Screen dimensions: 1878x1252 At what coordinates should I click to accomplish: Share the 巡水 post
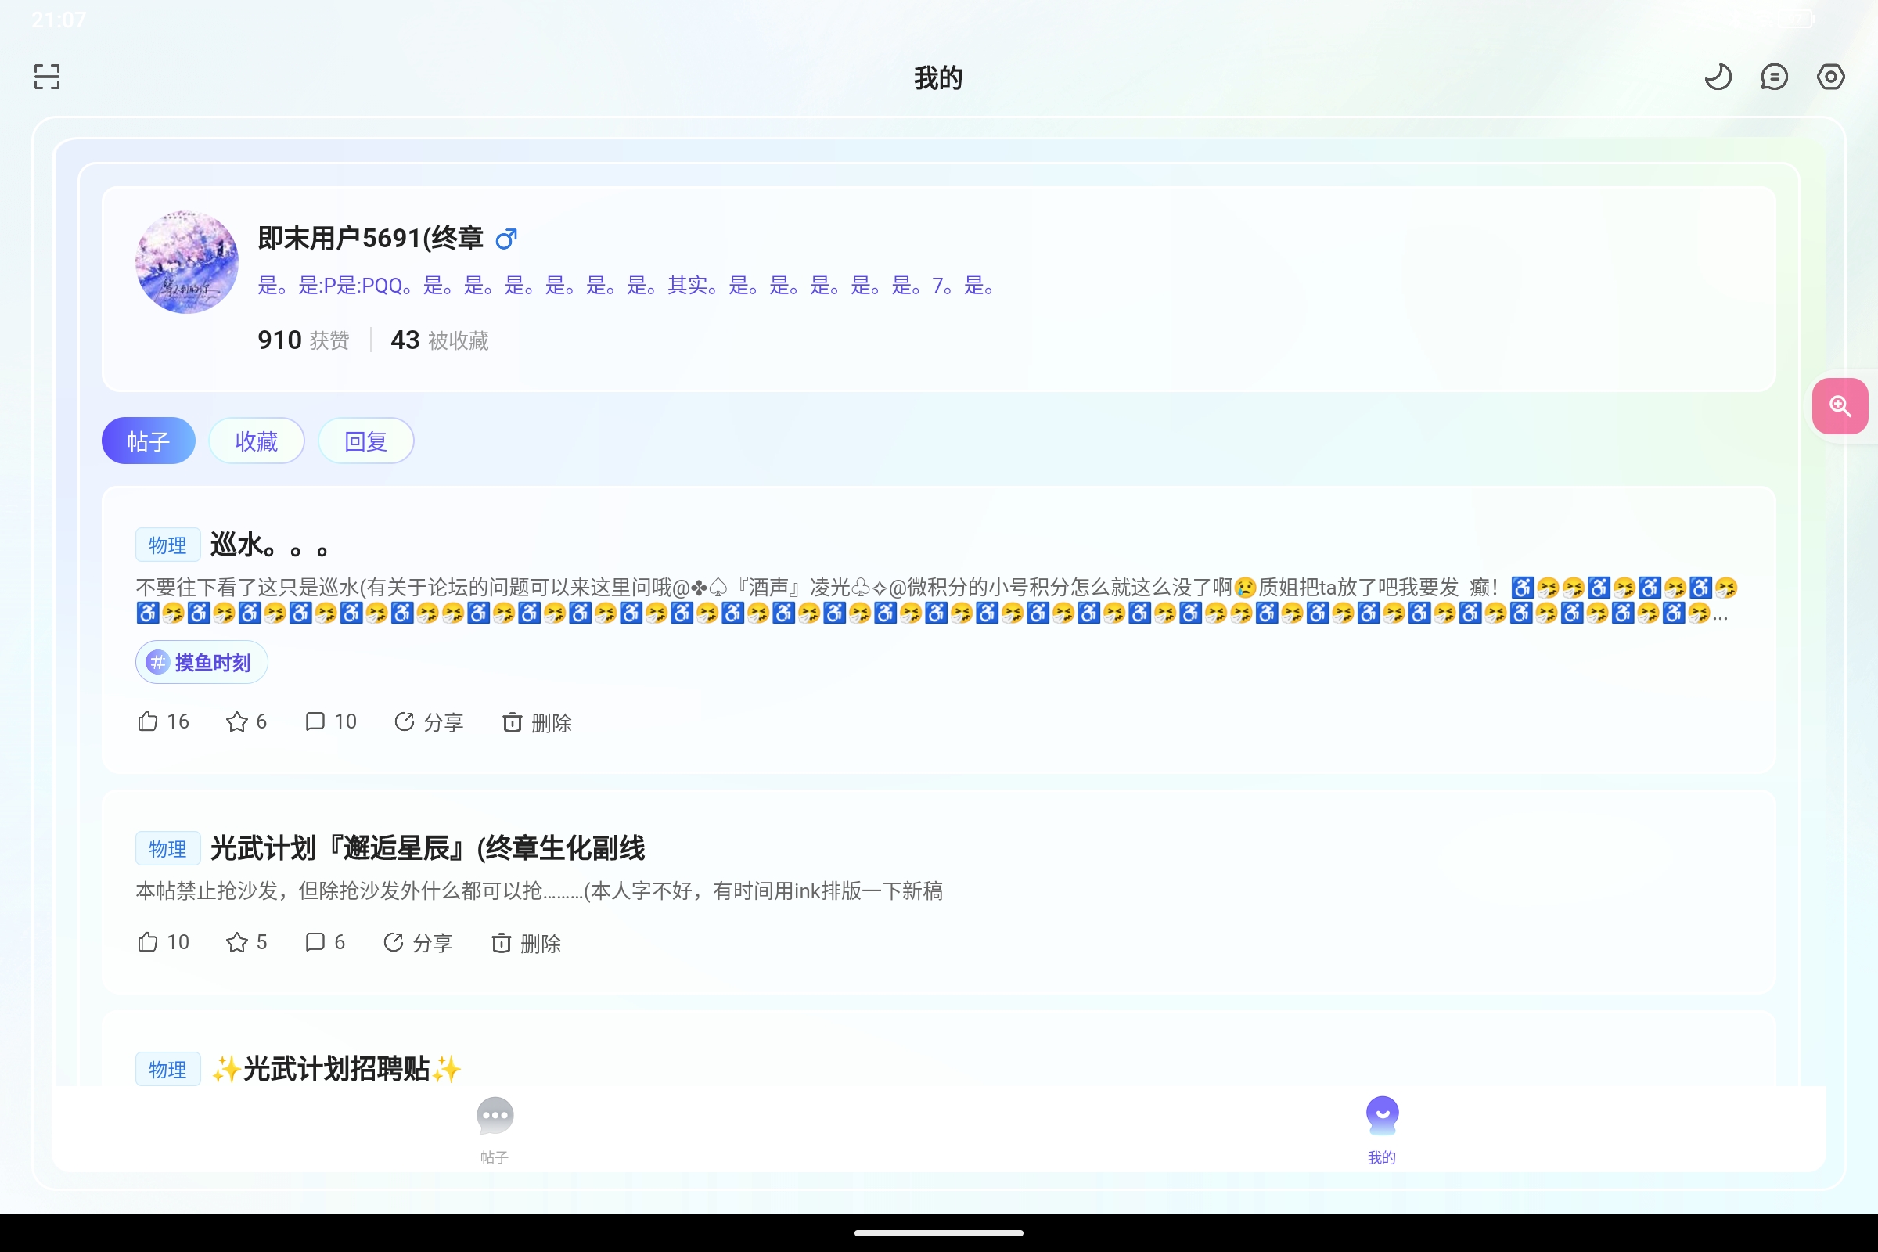point(429,721)
